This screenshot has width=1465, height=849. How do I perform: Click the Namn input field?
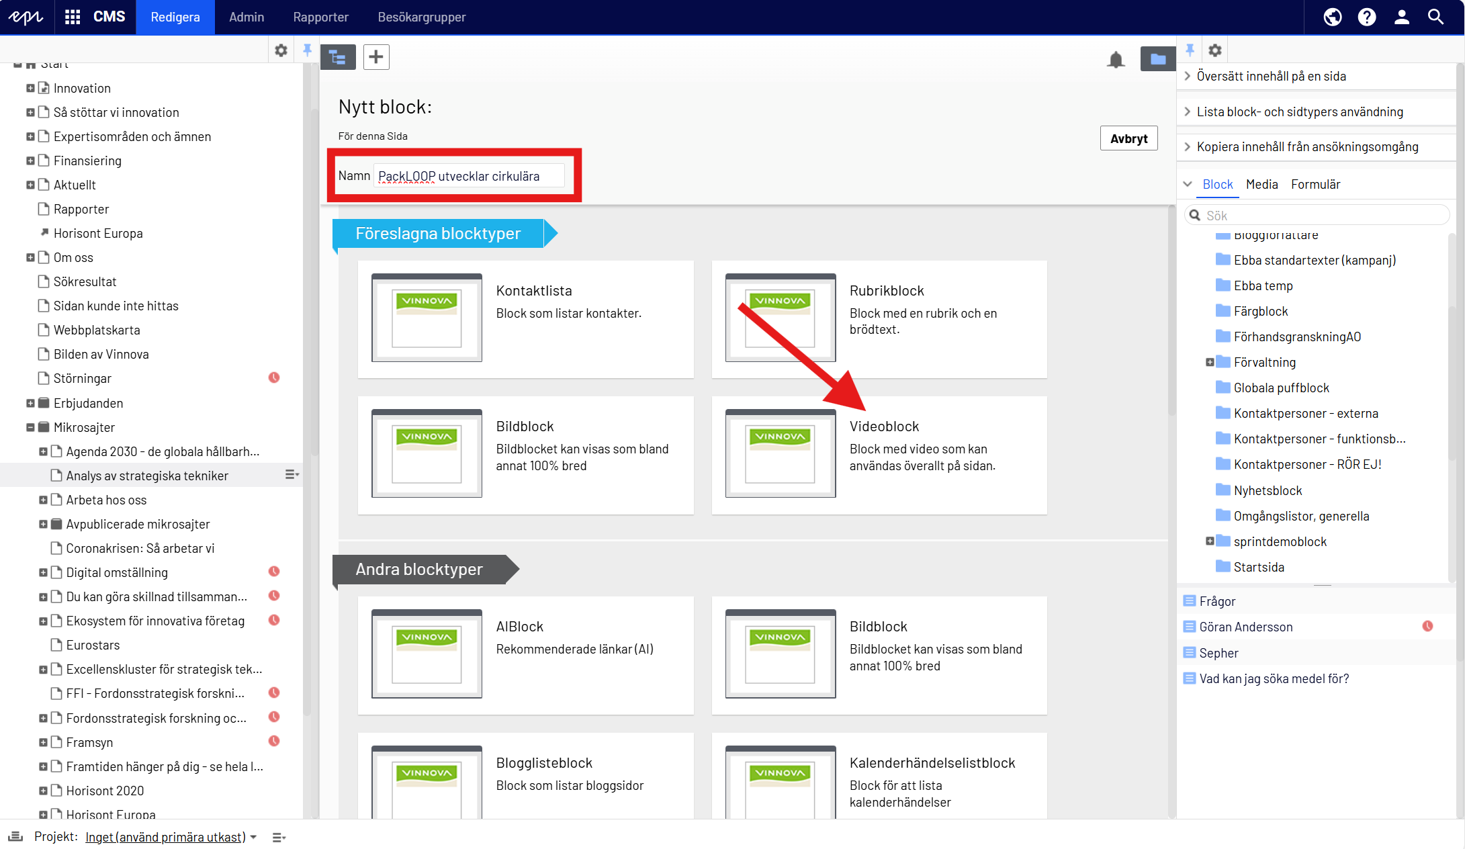[x=468, y=176]
